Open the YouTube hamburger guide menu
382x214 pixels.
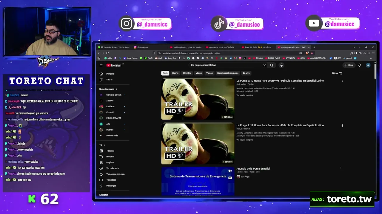click(101, 65)
